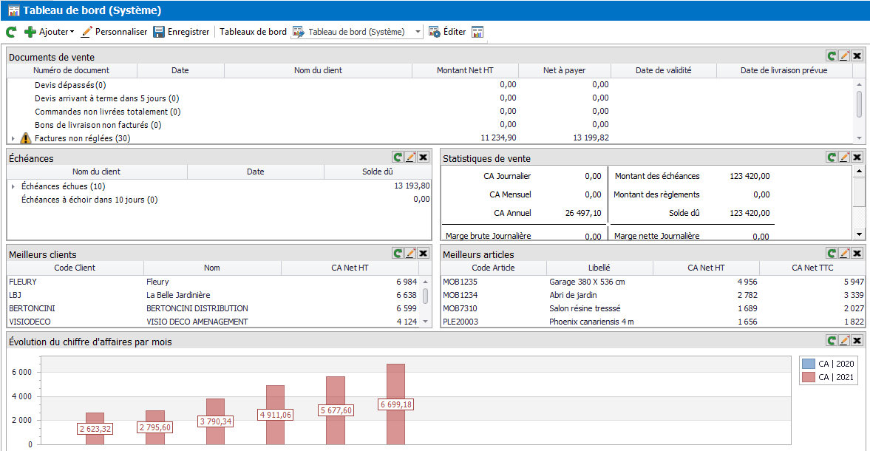This screenshot has height=451, width=870.
Task: Click the chart icon right of Éditer
Action: coord(478,32)
